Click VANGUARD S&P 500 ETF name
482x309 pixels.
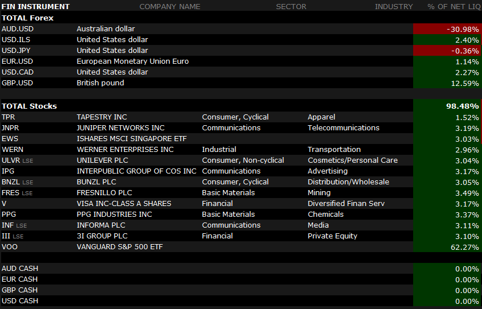[120, 247]
